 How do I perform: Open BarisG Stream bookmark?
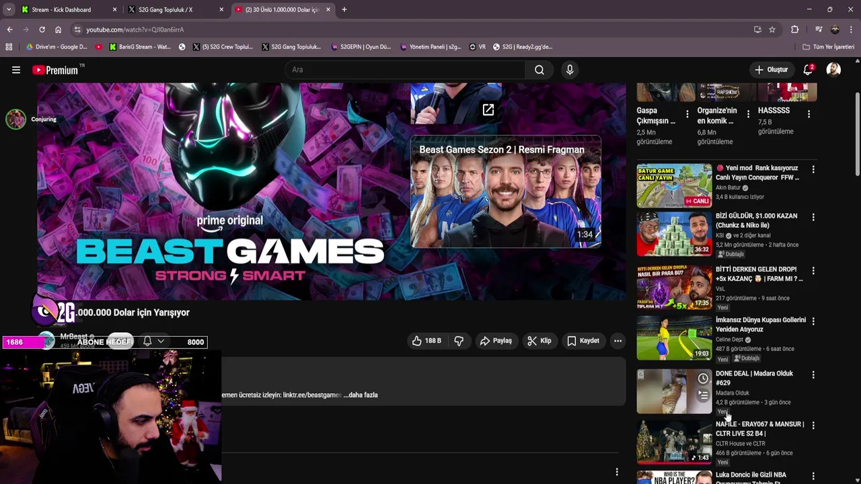click(139, 47)
